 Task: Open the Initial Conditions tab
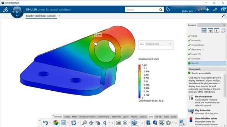pyautogui.click(x=87, y=117)
